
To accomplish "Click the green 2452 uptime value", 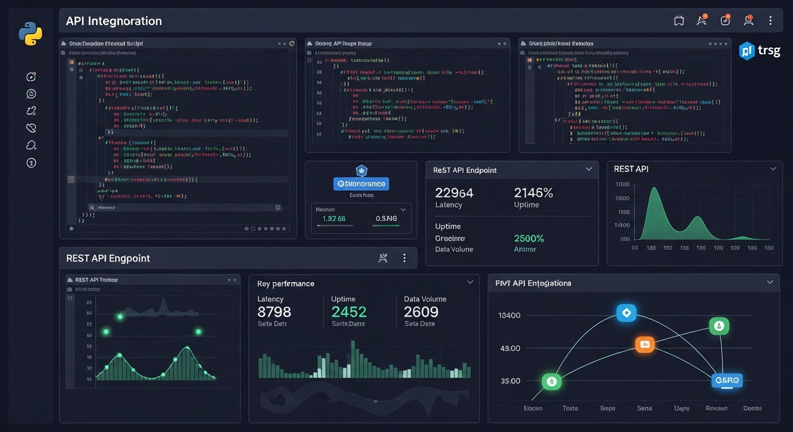I will click(349, 312).
